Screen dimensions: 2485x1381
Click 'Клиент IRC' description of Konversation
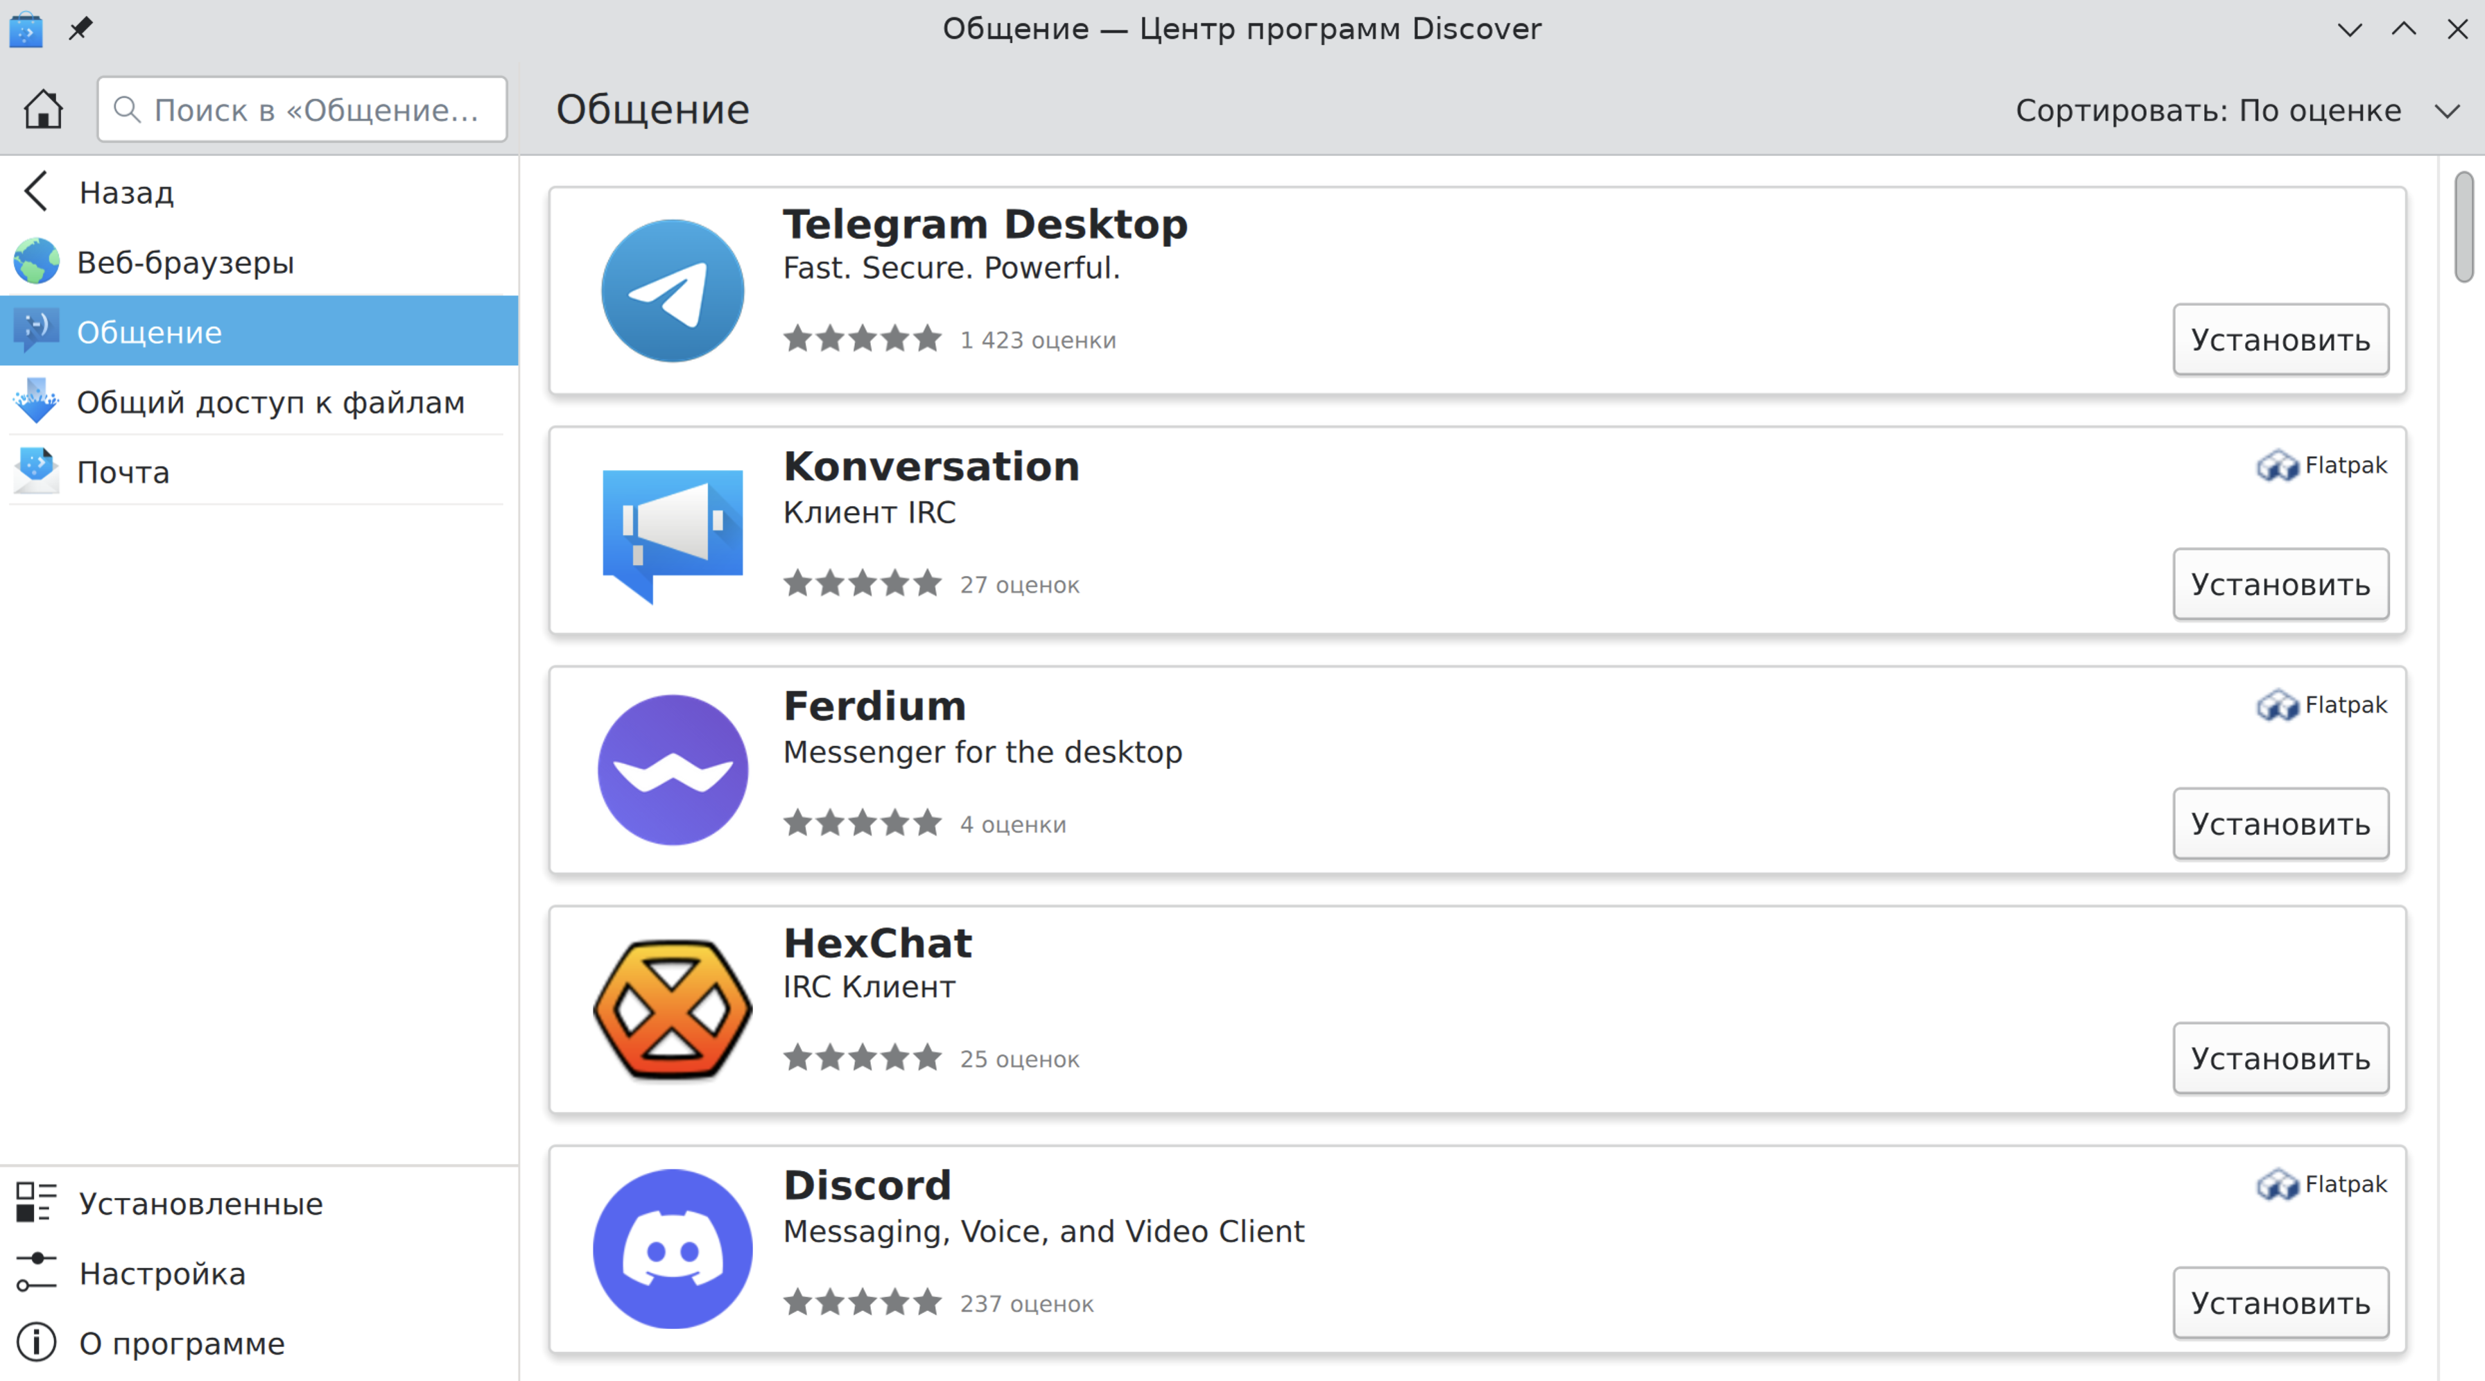click(868, 512)
